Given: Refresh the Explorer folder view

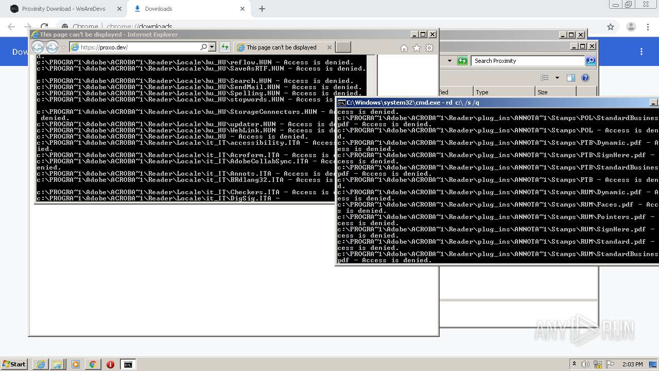Looking at the screenshot, I should (462, 61).
